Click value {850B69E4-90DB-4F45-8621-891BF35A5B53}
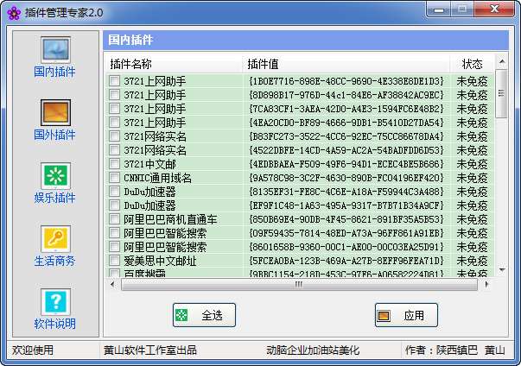Viewport: 521px width, 366px height. (x=346, y=219)
